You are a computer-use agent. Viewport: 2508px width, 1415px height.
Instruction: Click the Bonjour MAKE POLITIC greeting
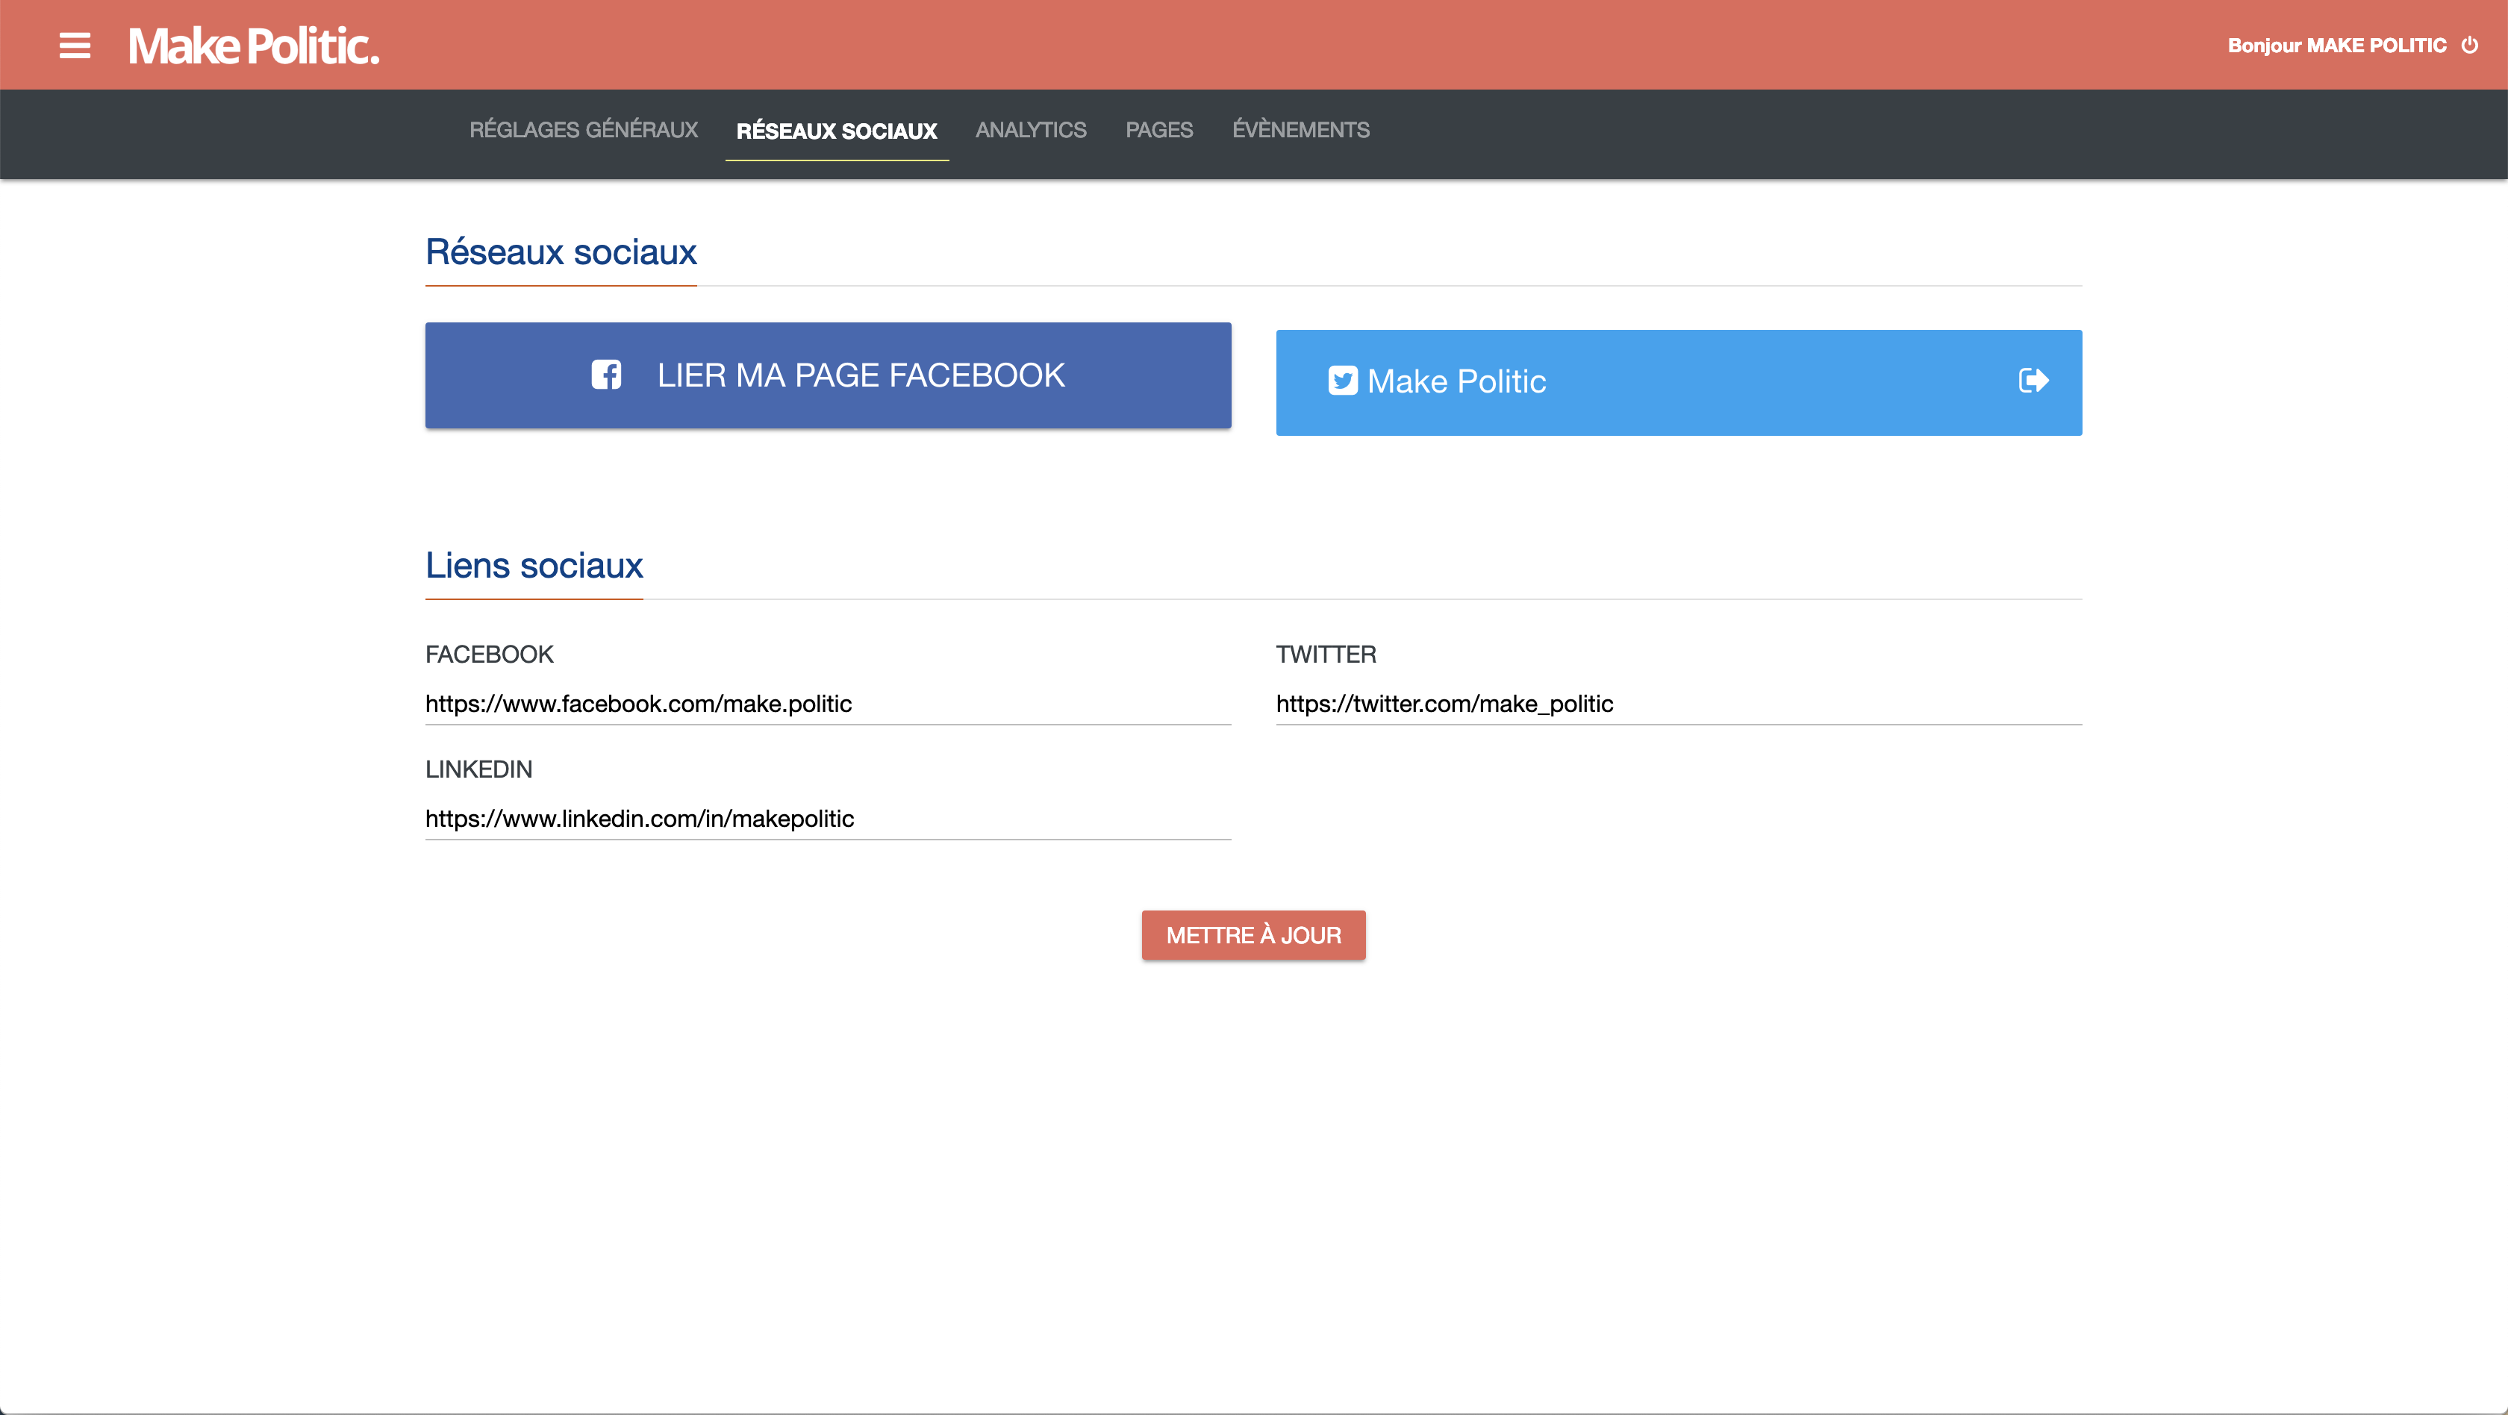(x=2336, y=46)
